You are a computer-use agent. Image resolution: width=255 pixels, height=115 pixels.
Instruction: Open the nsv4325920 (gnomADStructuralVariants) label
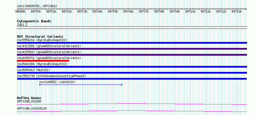point(49,52)
